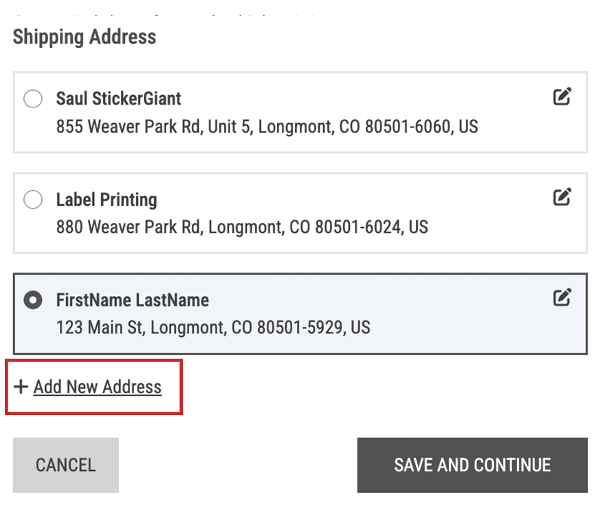Select the Saul StickerGiant shipping address

coord(32,98)
